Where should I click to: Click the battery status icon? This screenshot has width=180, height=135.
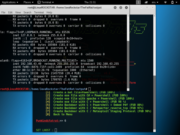pyautogui.click(x=172, y=2)
